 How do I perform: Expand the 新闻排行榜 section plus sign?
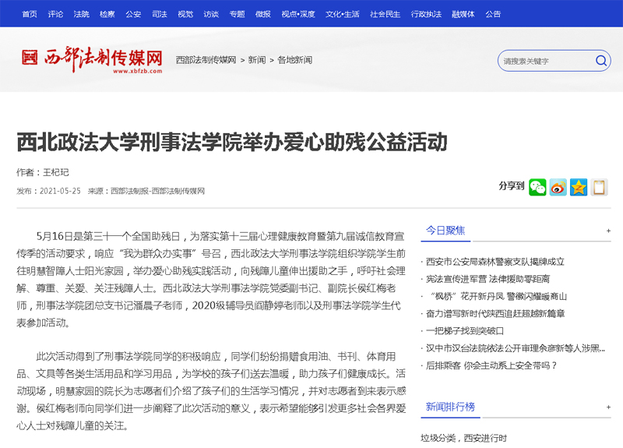(608, 407)
